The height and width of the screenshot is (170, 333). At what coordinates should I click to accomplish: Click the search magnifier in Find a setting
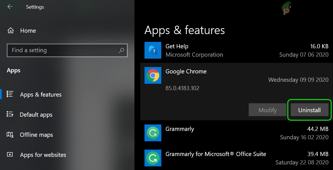[121, 50]
